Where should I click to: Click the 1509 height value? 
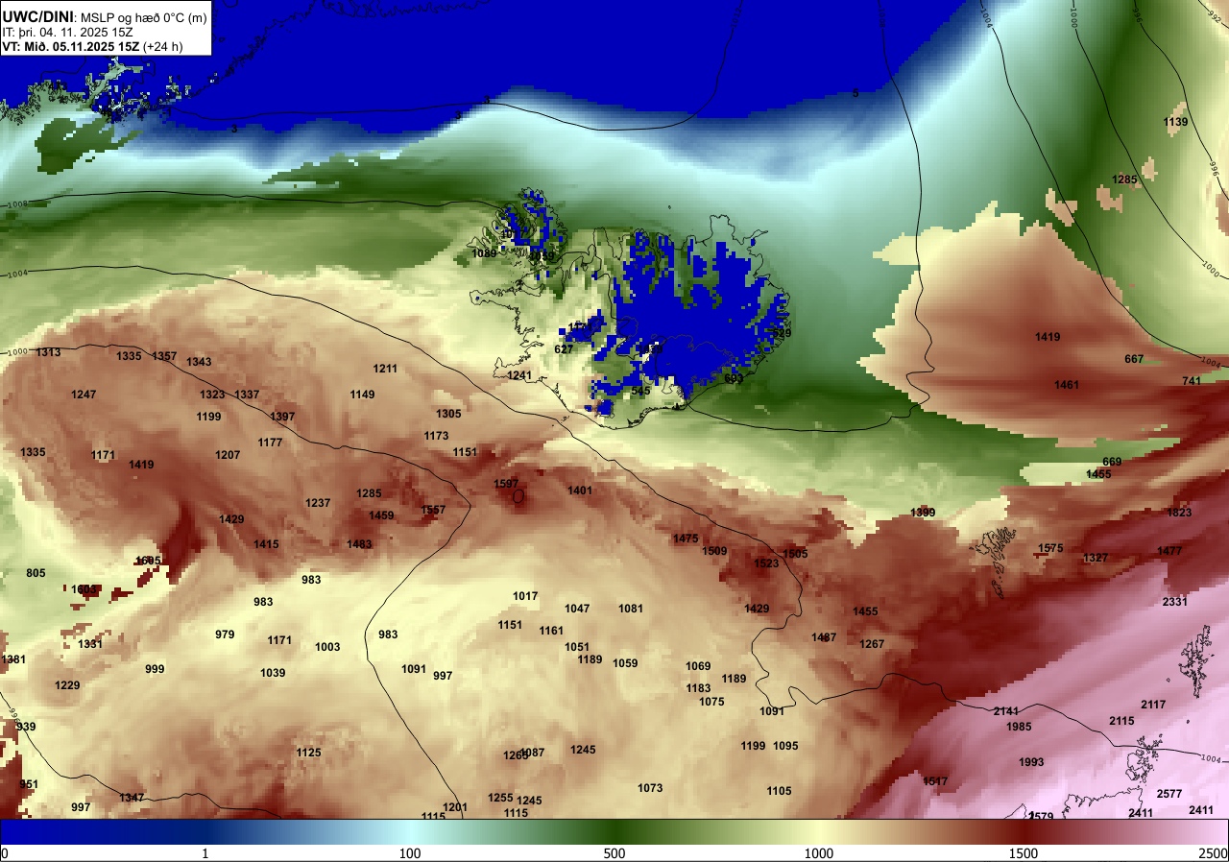[x=714, y=551]
